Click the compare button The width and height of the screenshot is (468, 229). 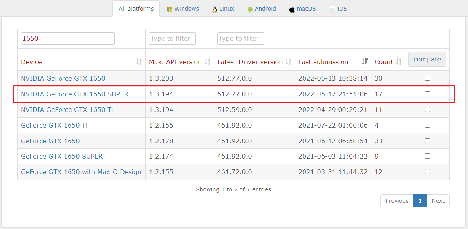click(427, 60)
